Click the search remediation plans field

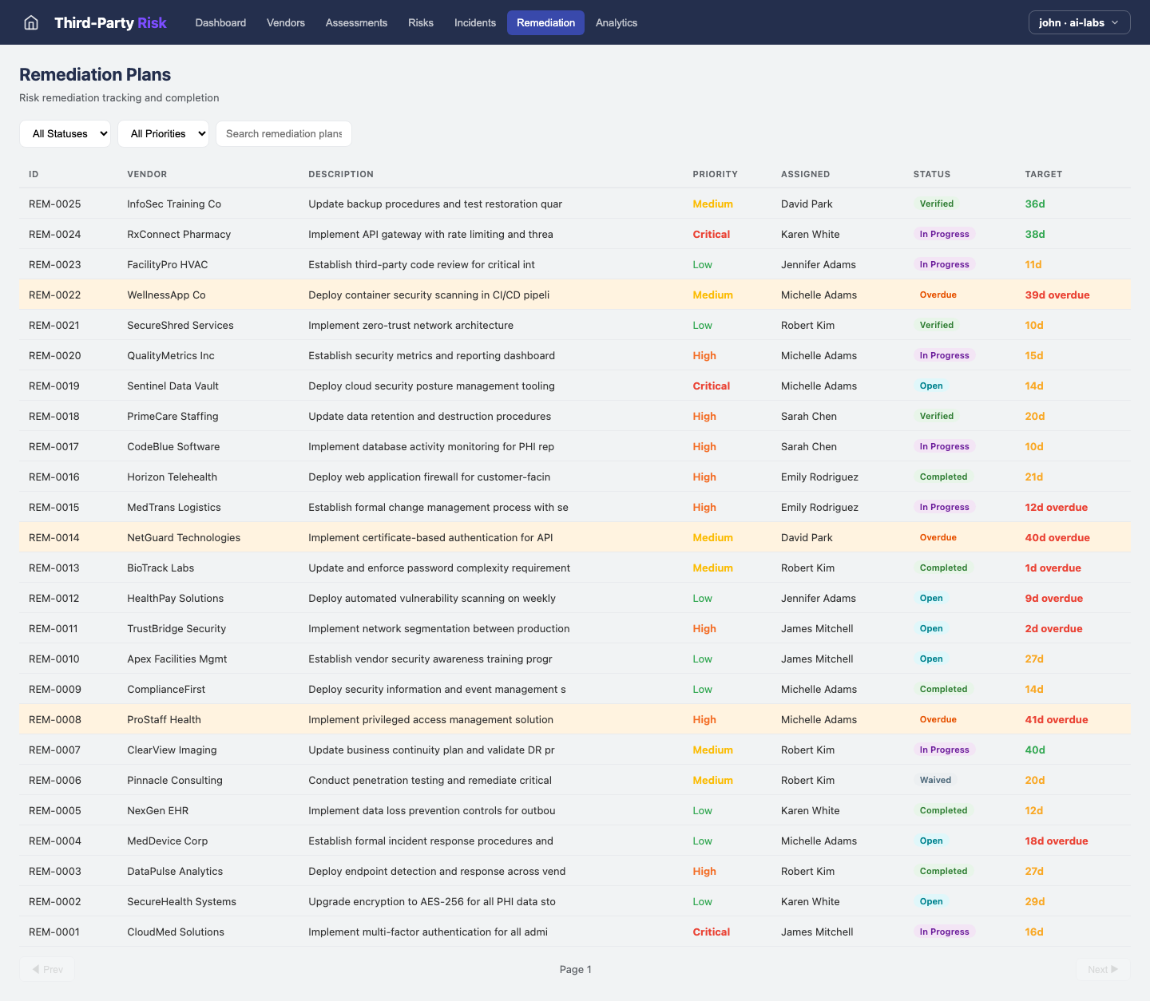(284, 133)
